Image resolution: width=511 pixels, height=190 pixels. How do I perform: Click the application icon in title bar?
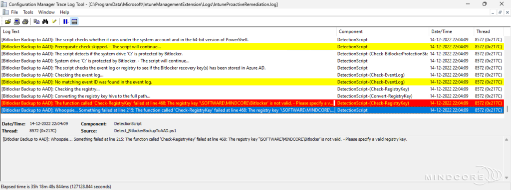(x=4, y=4)
